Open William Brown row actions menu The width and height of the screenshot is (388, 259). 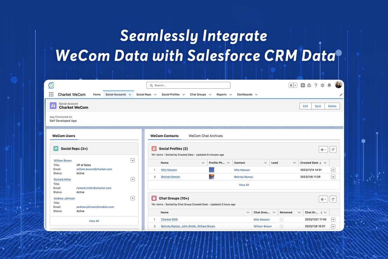[x=132, y=160]
